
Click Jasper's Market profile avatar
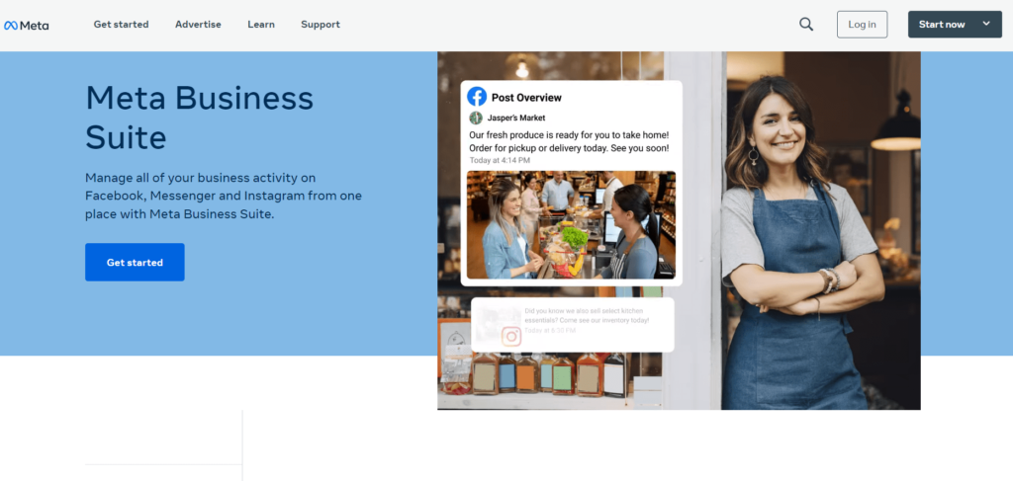476,118
